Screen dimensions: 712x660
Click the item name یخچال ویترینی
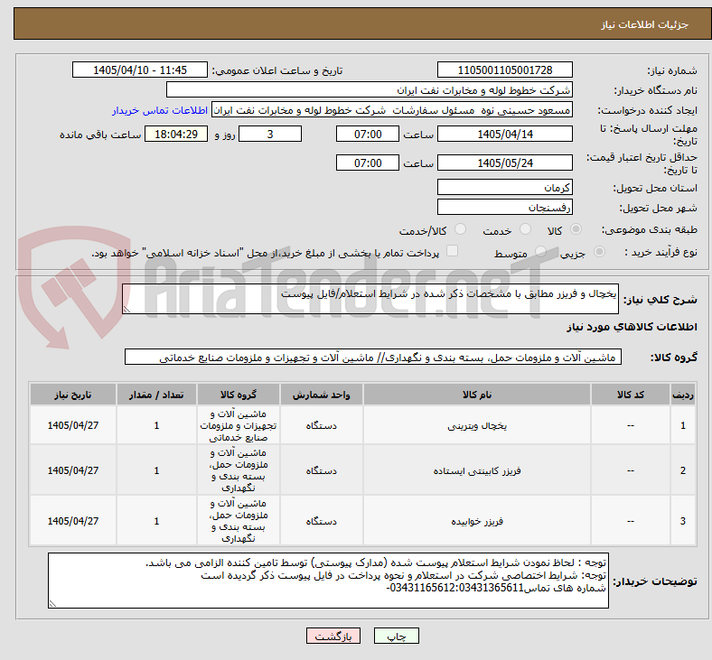pyautogui.click(x=477, y=426)
